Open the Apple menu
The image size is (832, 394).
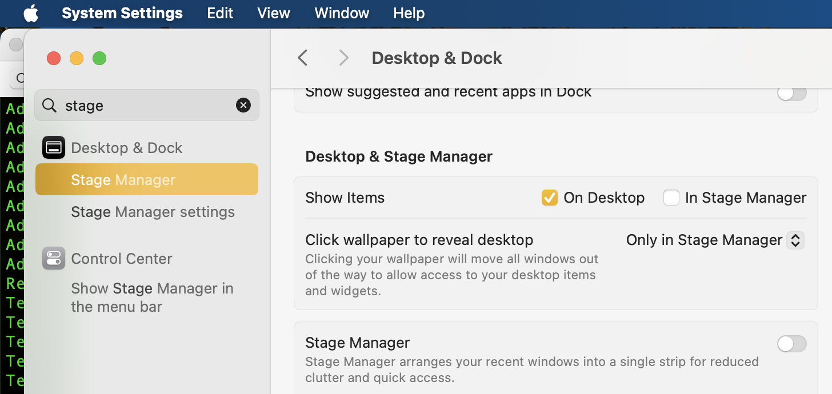[x=31, y=13]
